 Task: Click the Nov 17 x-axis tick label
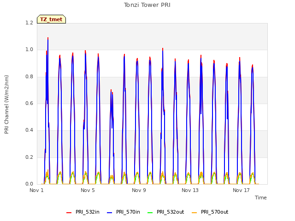click(x=241, y=190)
